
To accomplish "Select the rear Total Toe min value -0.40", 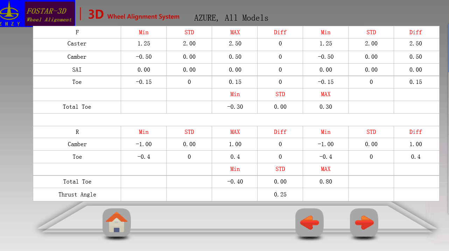I will click(x=235, y=181).
